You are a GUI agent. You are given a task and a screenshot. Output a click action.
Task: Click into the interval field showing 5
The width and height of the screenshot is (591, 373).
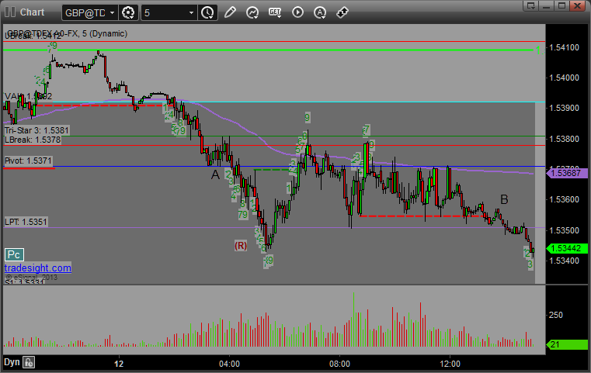point(165,13)
